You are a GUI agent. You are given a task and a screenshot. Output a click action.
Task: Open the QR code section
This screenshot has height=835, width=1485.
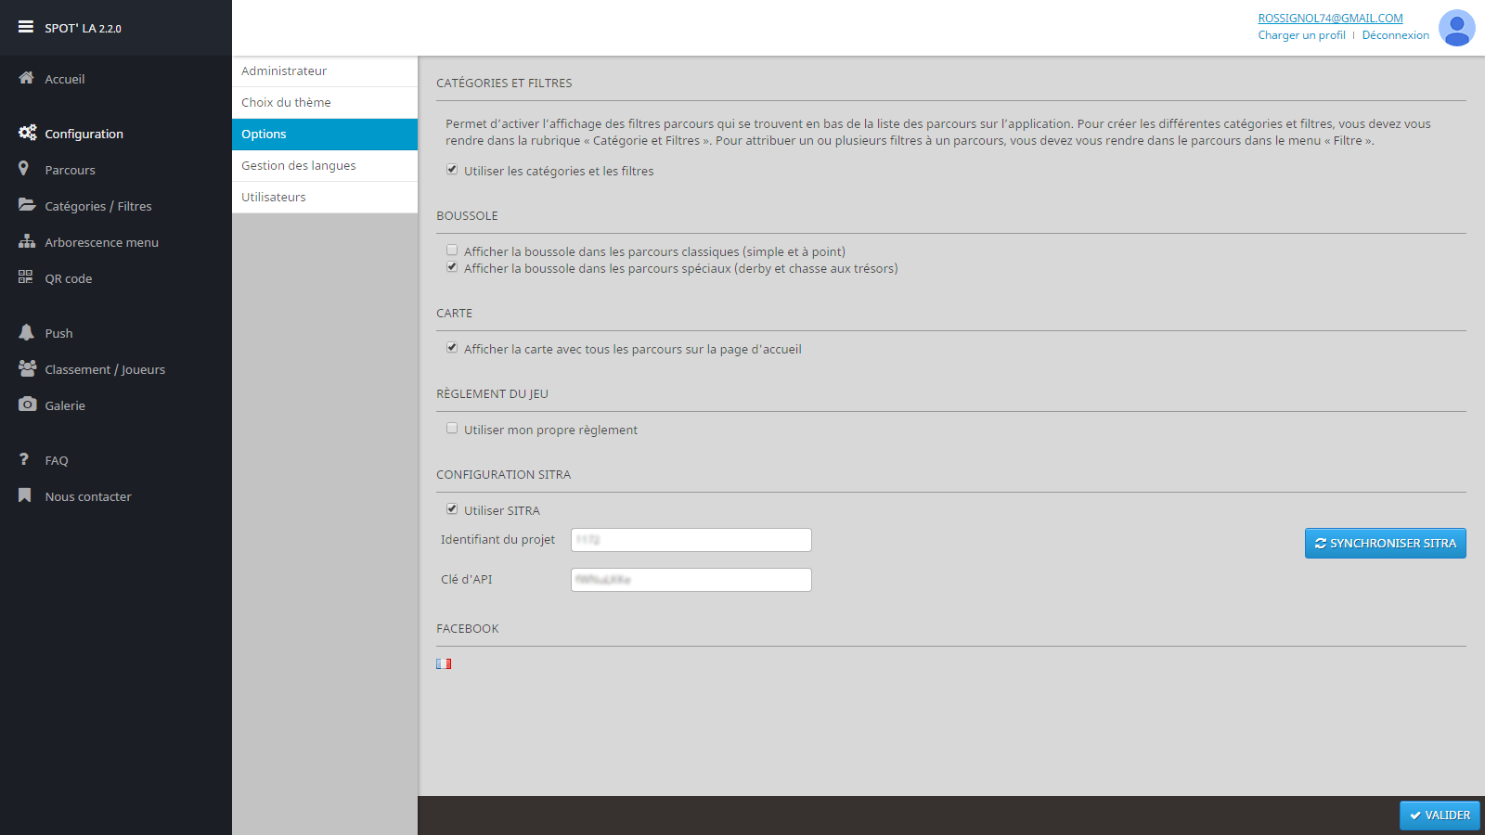click(25, 277)
